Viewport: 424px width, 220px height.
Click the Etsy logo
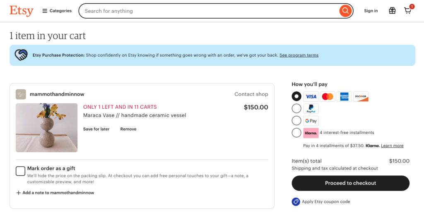22,11
